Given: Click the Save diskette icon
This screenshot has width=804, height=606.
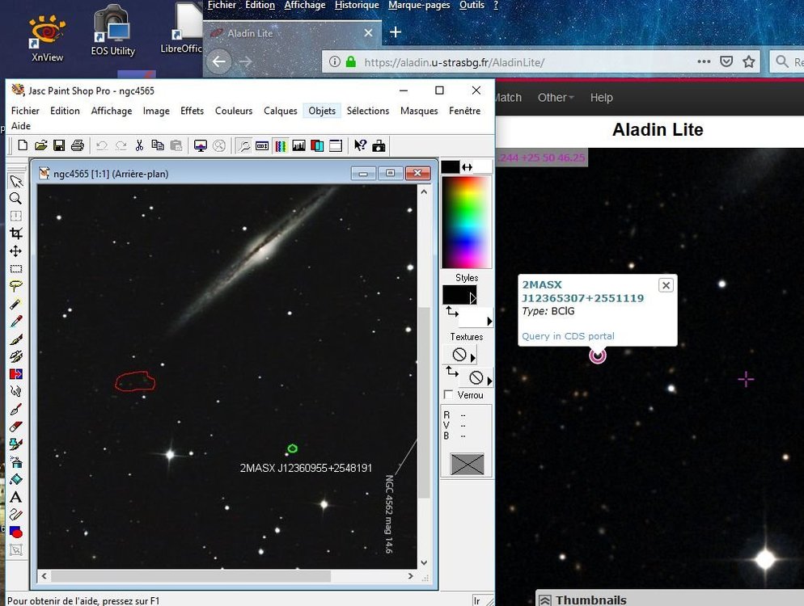Looking at the screenshot, I should click(x=59, y=145).
